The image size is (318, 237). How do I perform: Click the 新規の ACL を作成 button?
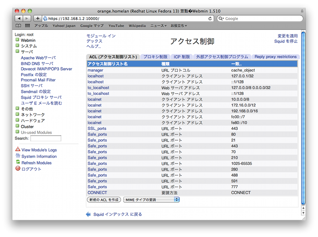104,200
